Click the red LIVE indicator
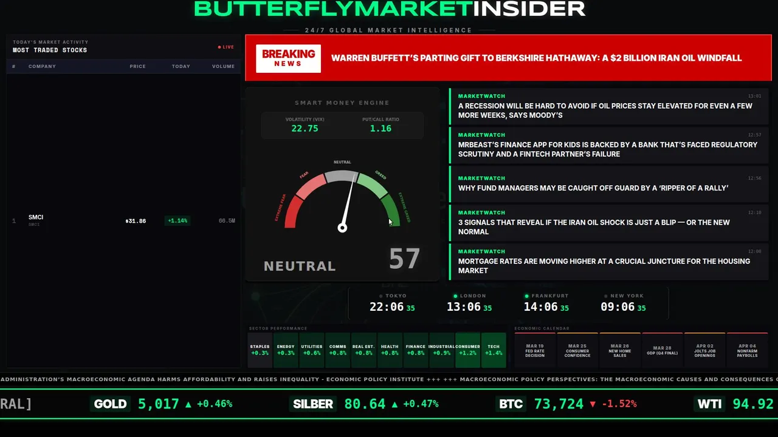This screenshot has height=437, width=778. 226,47
